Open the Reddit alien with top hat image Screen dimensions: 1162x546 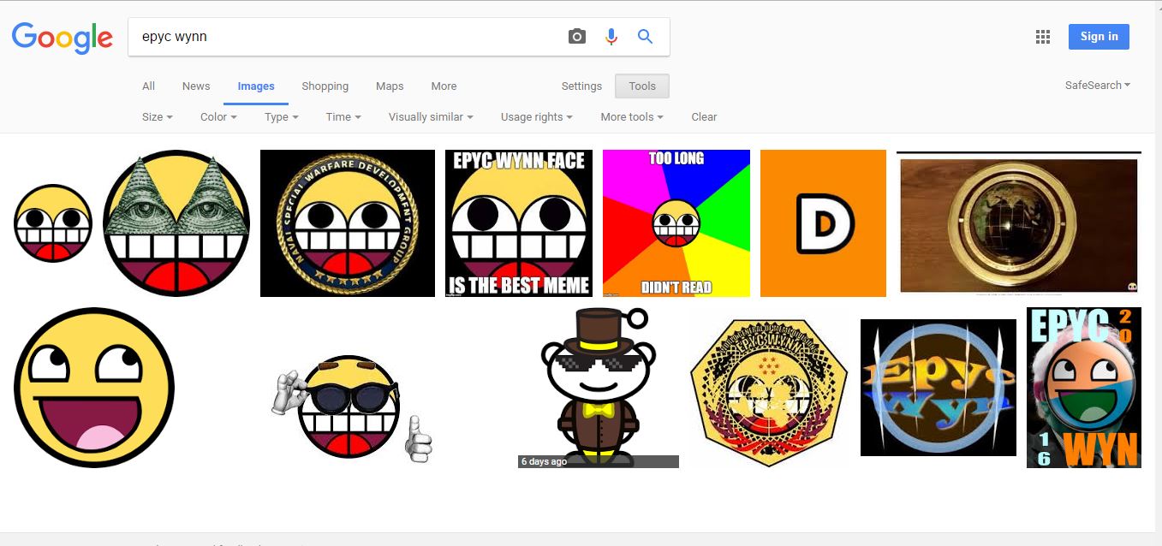pos(599,388)
